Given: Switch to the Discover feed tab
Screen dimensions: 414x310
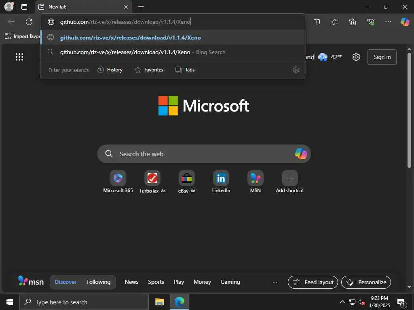Looking at the screenshot, I should [x=65, y=282].
